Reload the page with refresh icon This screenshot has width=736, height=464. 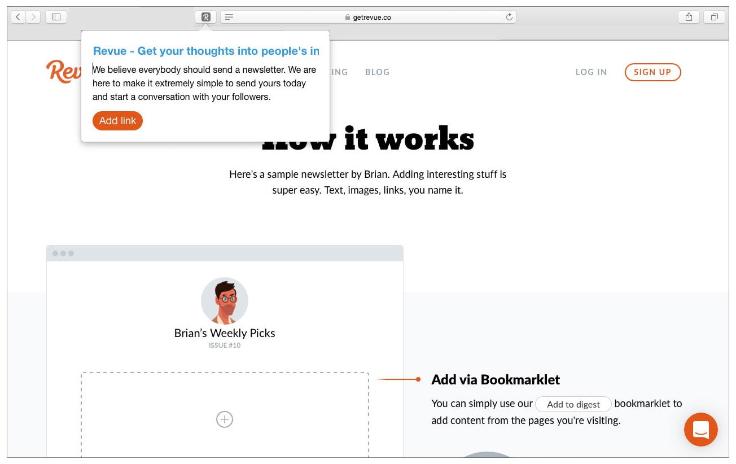point(509,17)
